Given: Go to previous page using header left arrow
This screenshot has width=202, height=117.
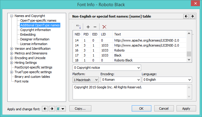Looking at the screenshot, I should point(186,16).
